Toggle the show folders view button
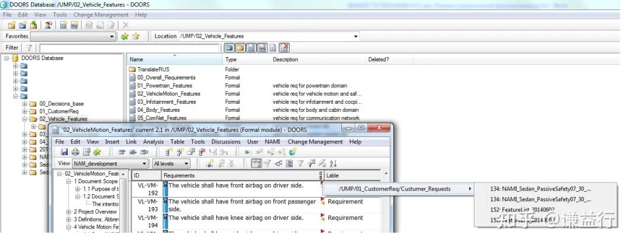 tap(240, 48)
